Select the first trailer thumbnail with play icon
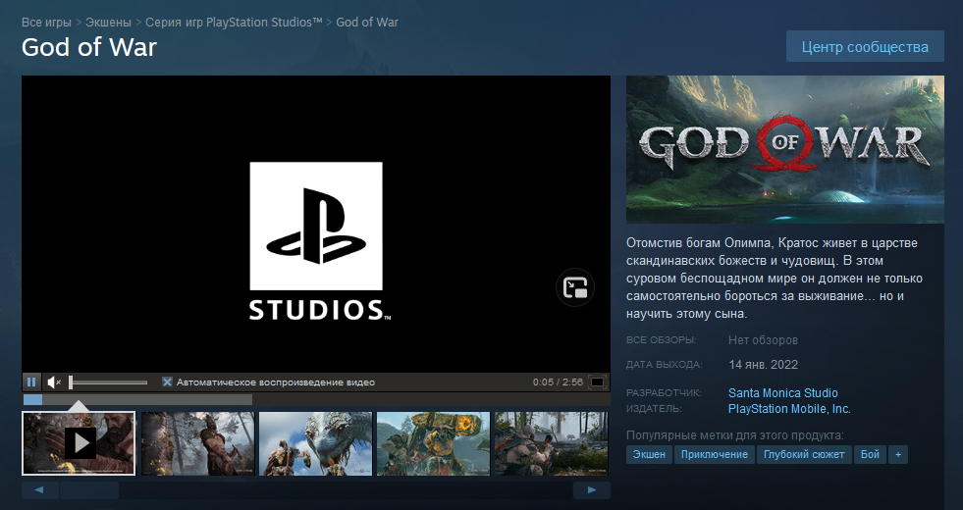This screenshot has width=963, height=510. pos(79,443)
